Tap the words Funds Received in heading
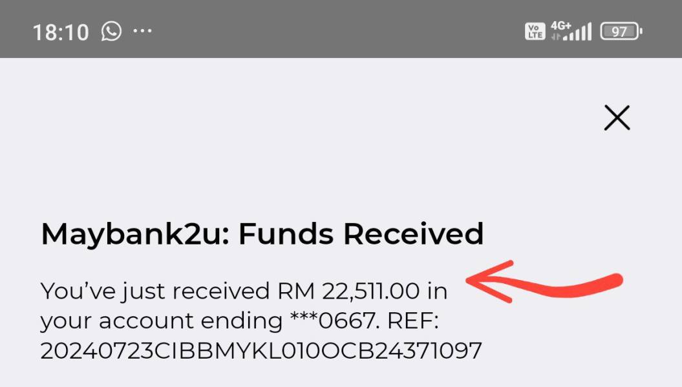682x387 pixels. (x=361, y=233)
